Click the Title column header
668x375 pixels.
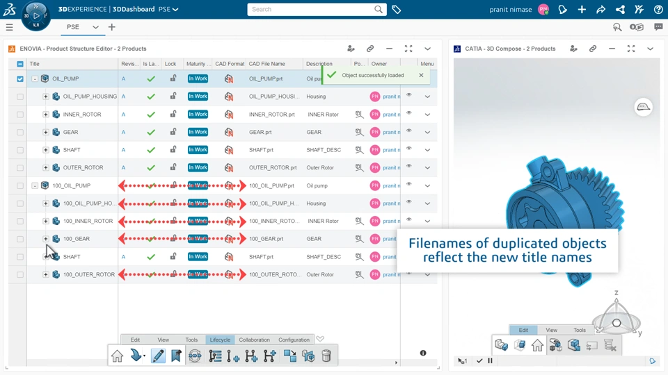(x=35, y=64)
